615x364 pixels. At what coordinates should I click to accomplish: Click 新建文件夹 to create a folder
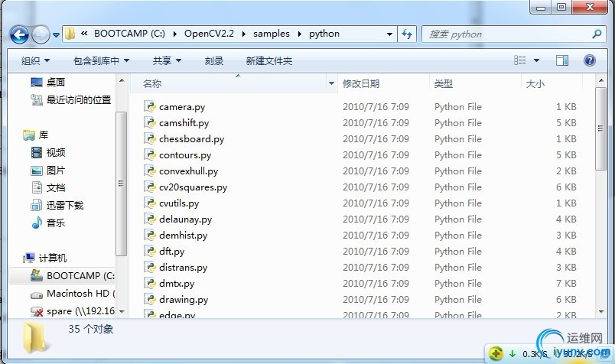coord(269,61)
